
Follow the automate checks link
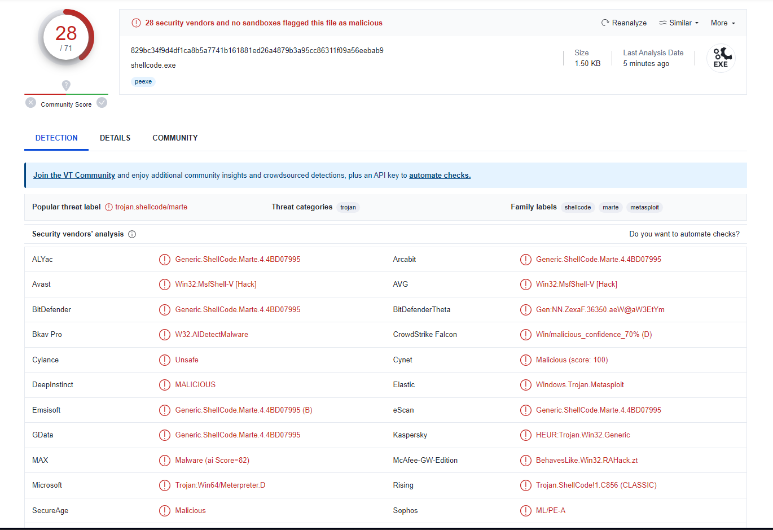[440, 176]
